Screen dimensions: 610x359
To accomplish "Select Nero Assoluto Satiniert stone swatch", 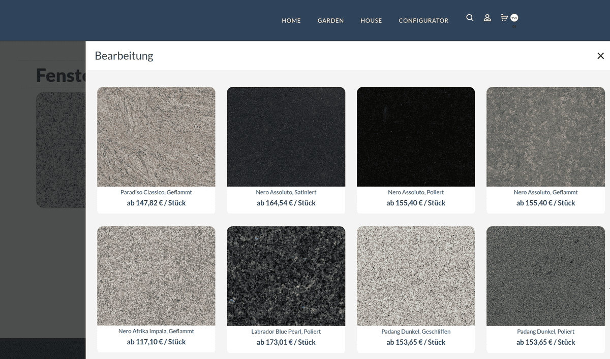I will coord(286,137).
